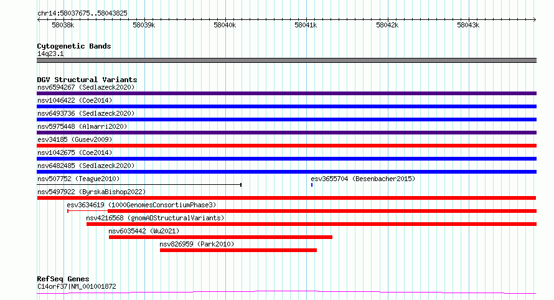This screenshot has height=300, width=554.
Task: Click the 58038k ruler tick label
Action: click(63, 25)
